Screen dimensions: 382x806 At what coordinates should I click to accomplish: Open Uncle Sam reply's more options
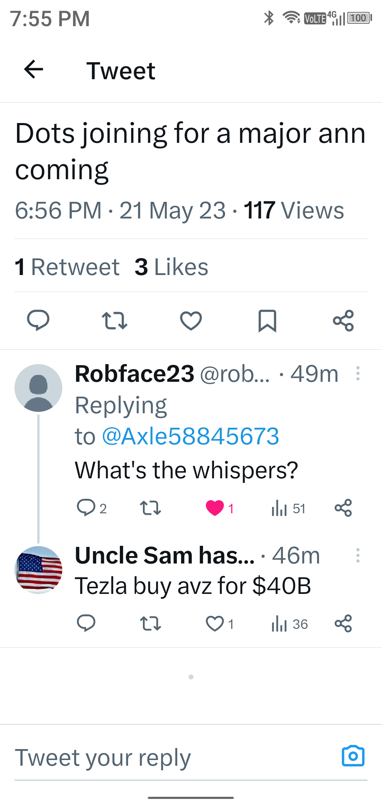click(x=358, y=555)
